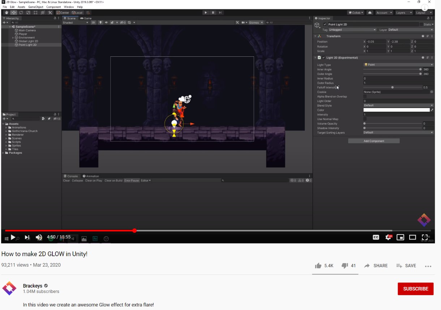
Task: Select the Rotate tool in Unity toolbar
Action: 21,13
